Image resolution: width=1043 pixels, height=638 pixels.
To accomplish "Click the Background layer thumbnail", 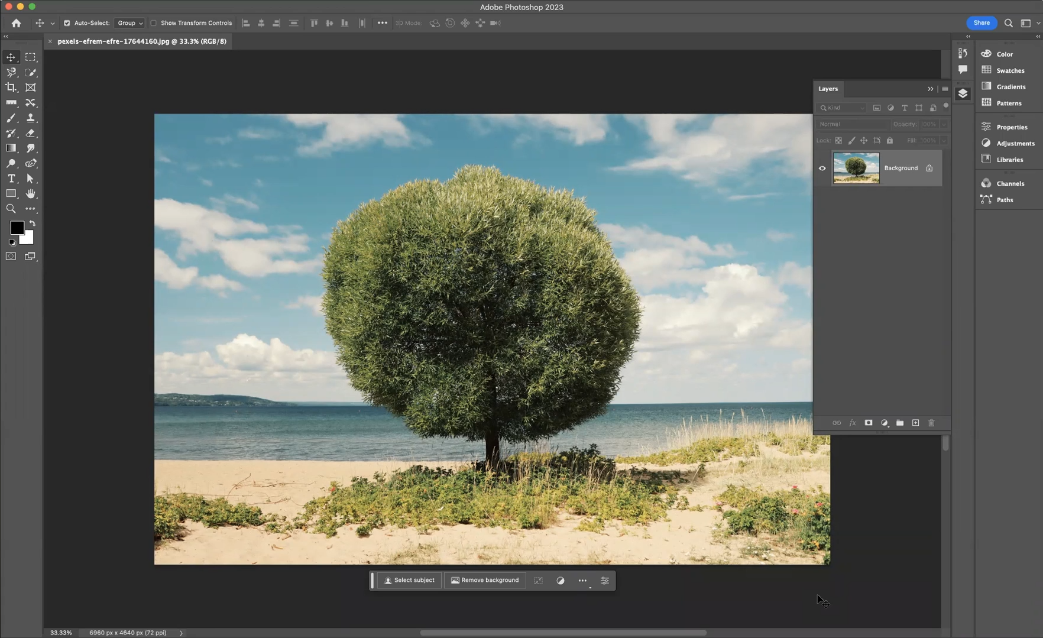I will pyautogui.click(x=856, y=169).
